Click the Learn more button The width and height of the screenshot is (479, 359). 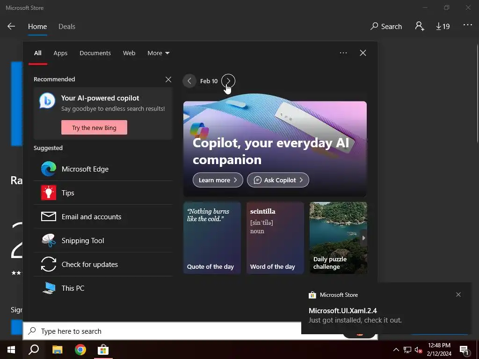218,180
